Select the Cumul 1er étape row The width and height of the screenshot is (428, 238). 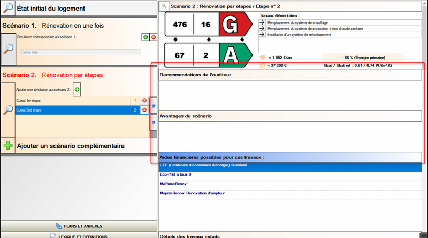pyautogui.click(x=70, y=101)
